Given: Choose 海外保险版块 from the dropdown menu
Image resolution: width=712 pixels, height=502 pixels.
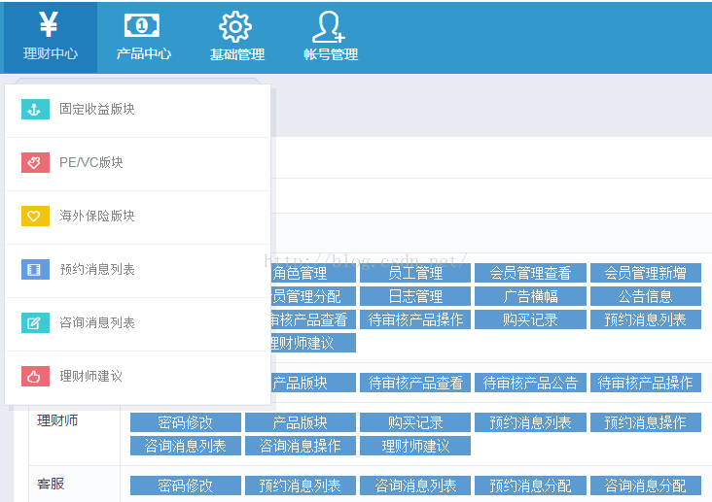Looking at the screenshot, I should coord(137,217).
